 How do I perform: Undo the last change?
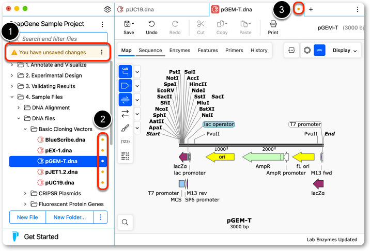[151, 27]
